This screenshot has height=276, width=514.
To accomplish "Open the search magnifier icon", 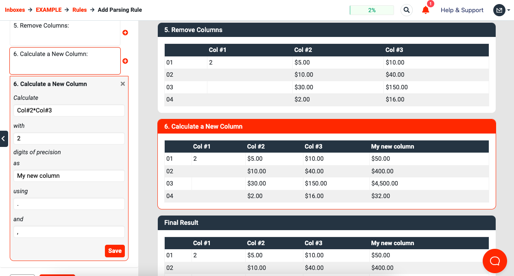I will [407, 10].
